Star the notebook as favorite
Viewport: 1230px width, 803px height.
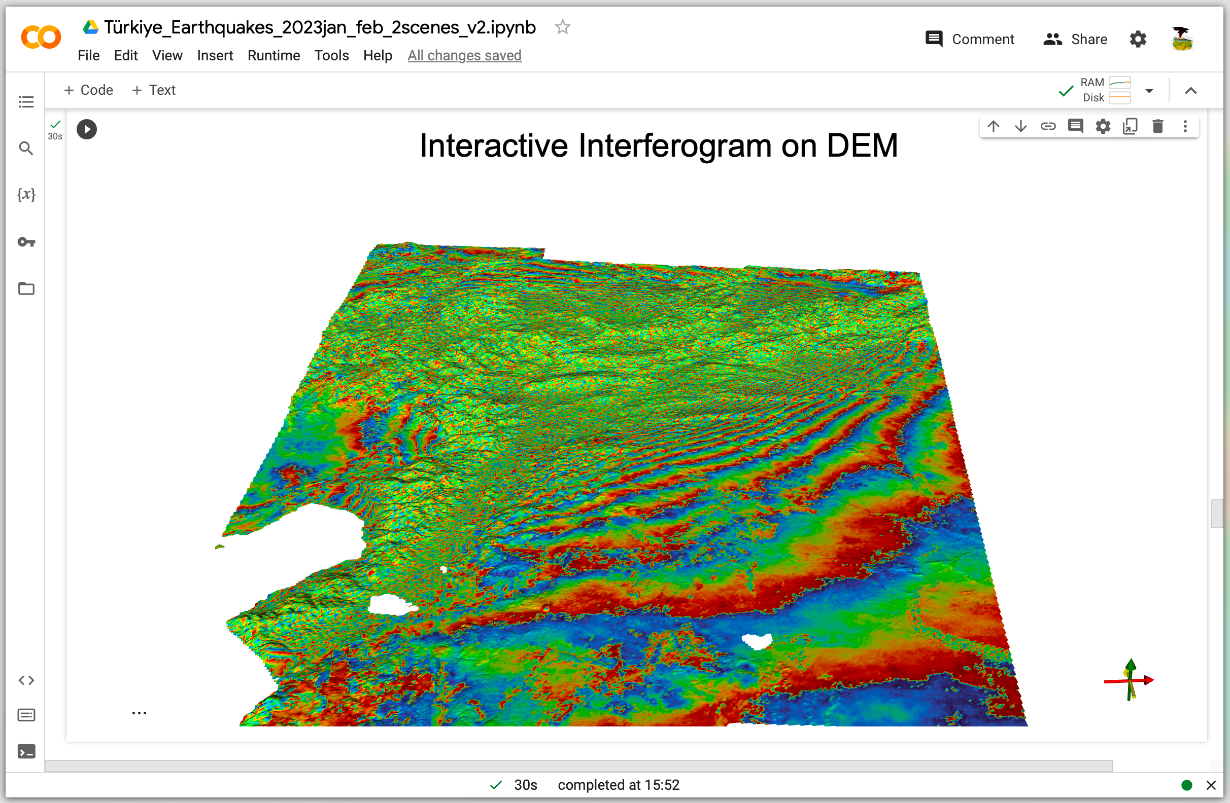coord(562,27)
